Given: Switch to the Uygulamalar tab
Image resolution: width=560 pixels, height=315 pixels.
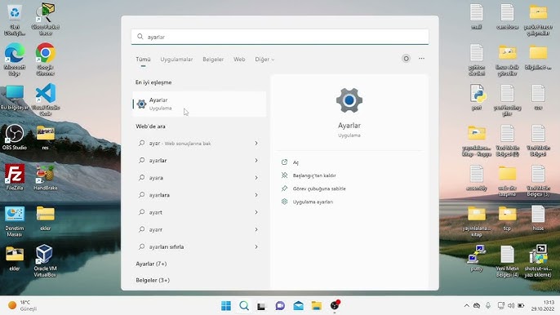Looking at the screenshot, I should [x=176, y=60].
